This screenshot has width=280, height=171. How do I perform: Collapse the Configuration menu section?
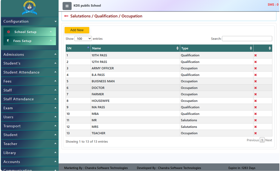coord(30,21)
